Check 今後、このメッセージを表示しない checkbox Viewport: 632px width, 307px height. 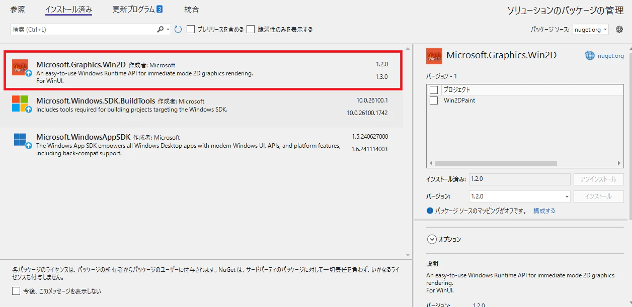pyautogui.click(x=16, y=291)
